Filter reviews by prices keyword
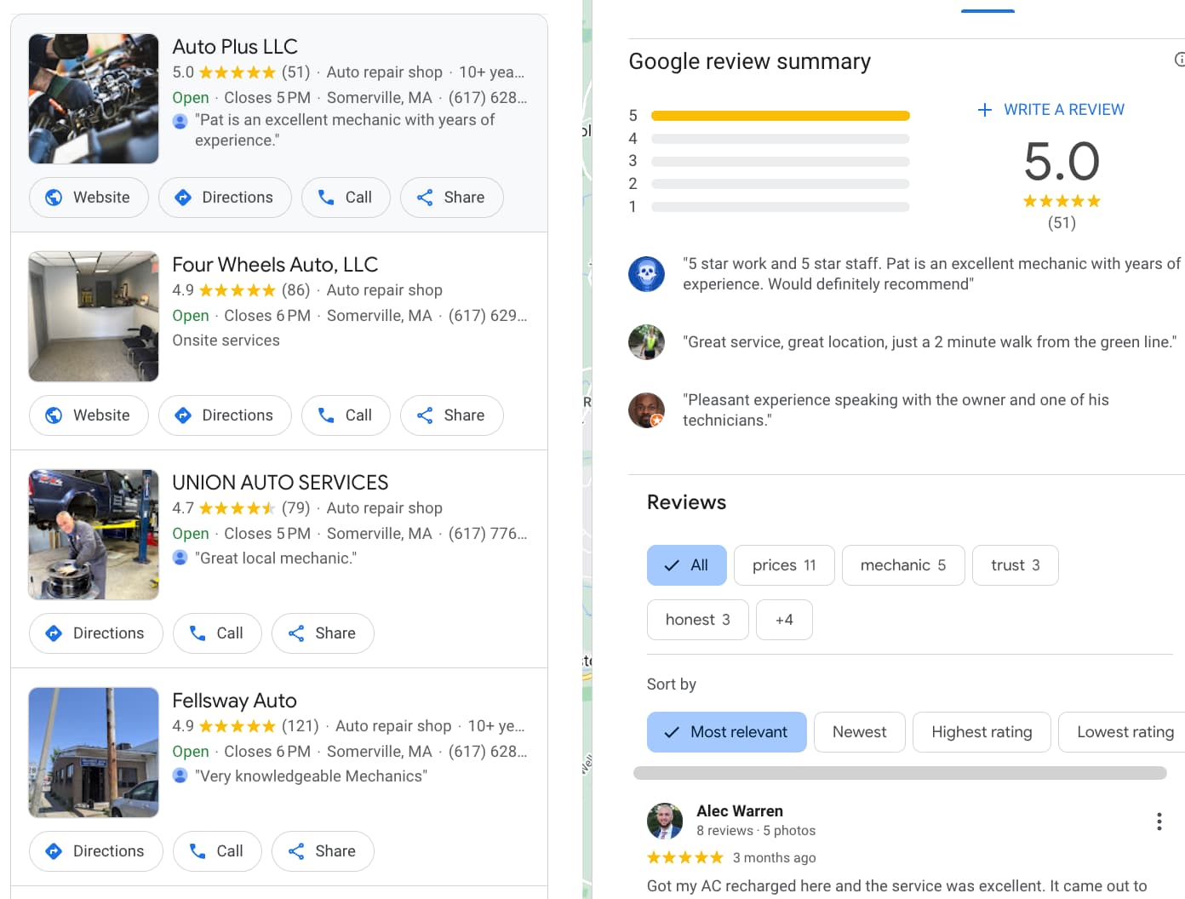 coord(784,565)
